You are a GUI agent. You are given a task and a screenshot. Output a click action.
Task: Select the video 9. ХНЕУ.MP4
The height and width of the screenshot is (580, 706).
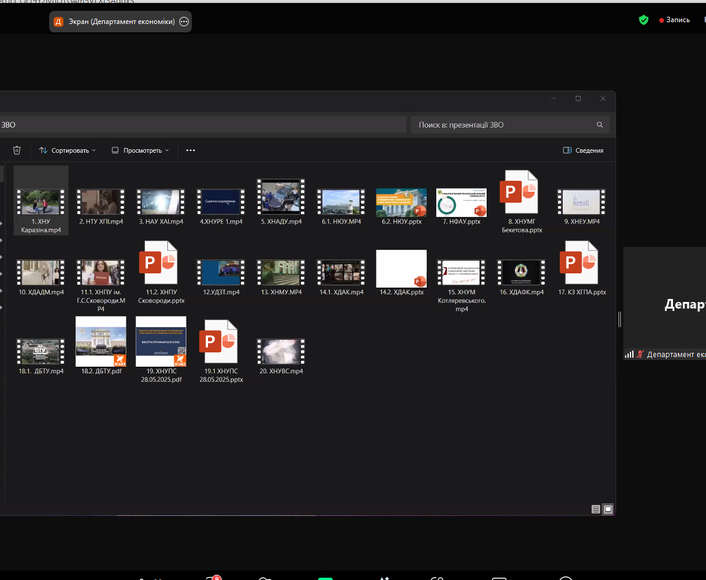coord(581,206)
